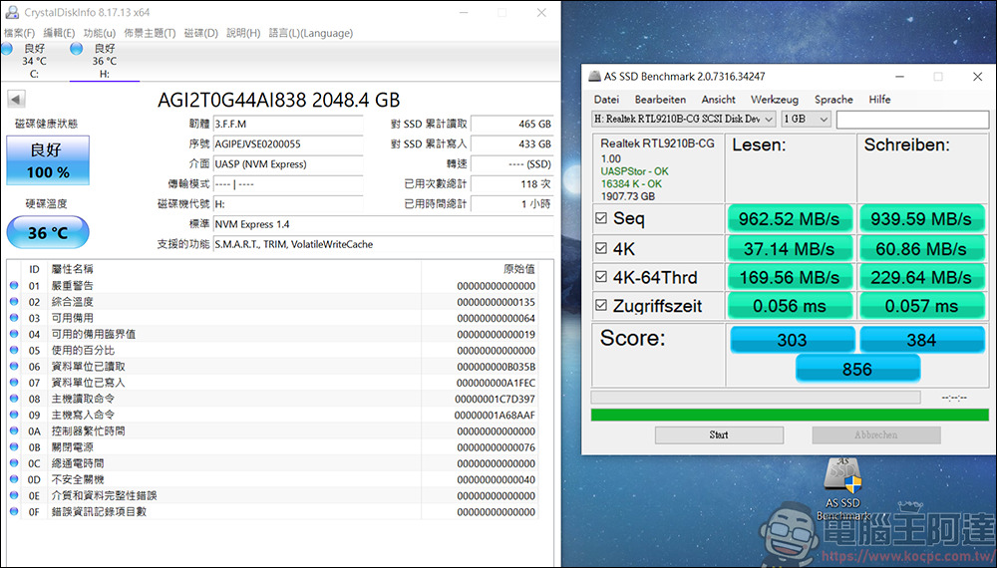The width and height of the screenshot is (997, 568).
Task: Click the write score 384
Action: click(x=921, y=340)
